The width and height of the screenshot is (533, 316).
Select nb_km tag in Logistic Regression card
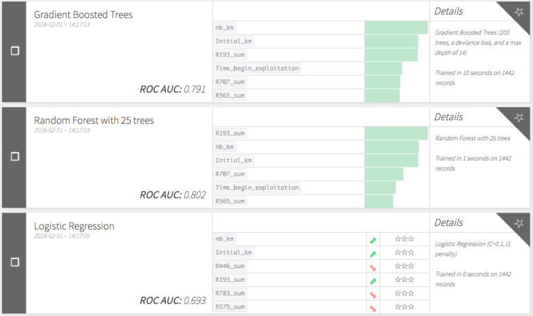pos(225,239)
